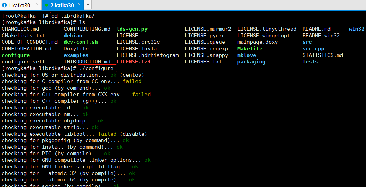
Task: Click CONFIGURATION.md file name
Action: pos(27,49)
